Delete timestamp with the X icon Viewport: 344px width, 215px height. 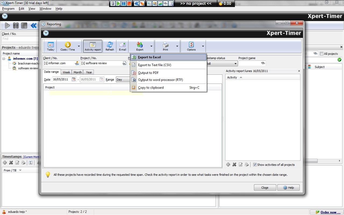(x=11, y=163)
